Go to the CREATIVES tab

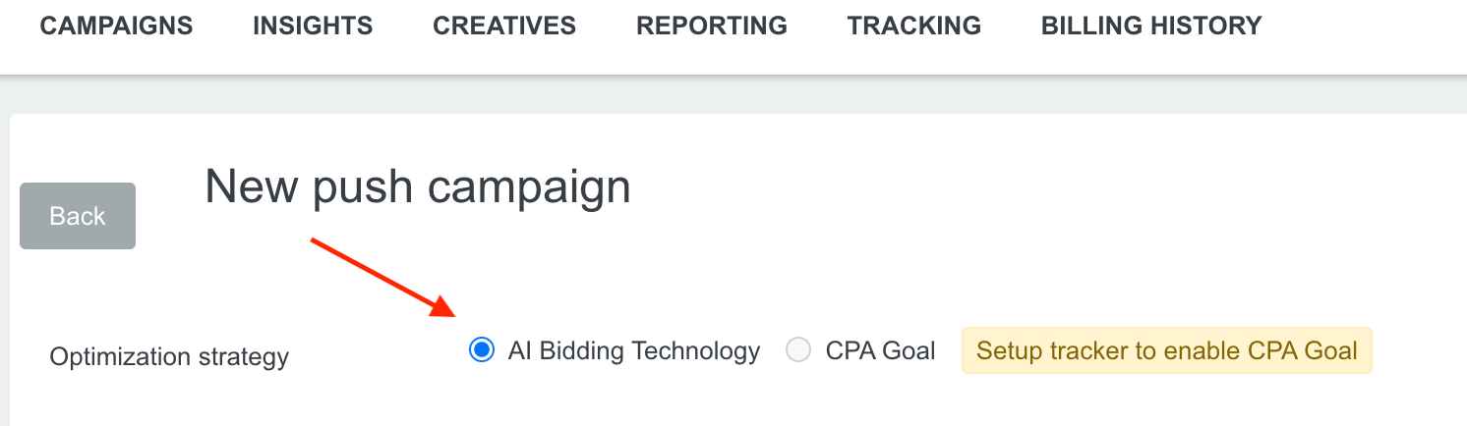(504, 27)
